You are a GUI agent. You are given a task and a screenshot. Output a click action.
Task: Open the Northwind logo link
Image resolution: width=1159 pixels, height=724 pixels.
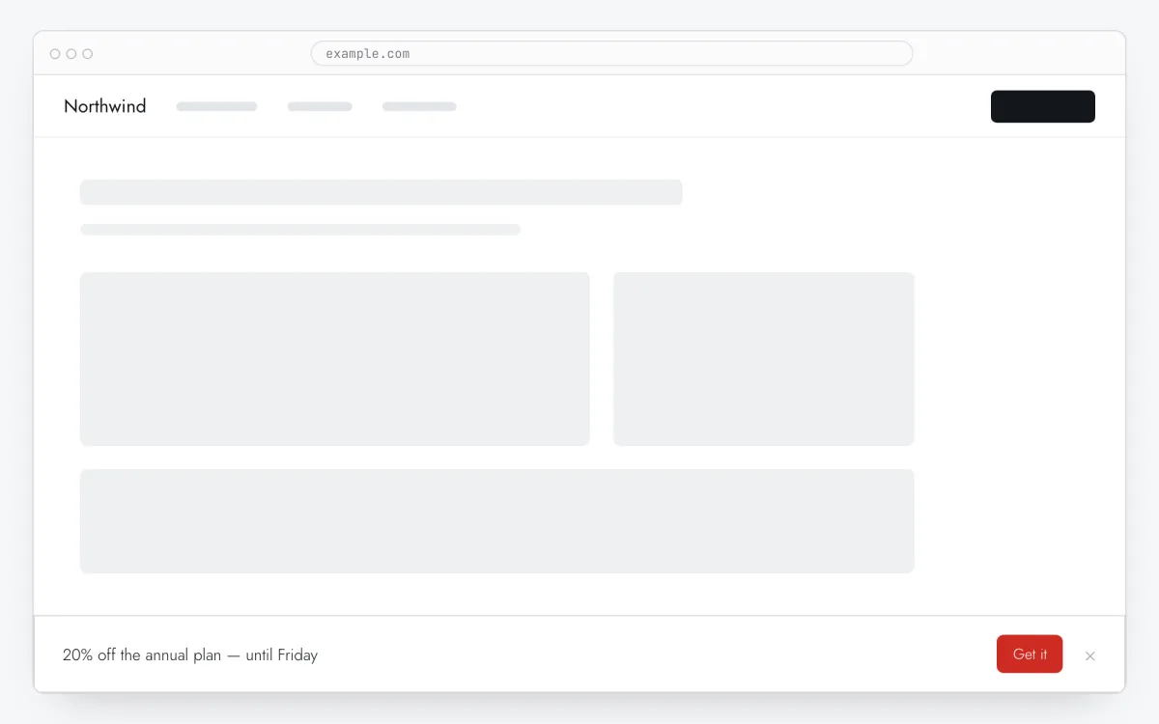coord(105,106)
